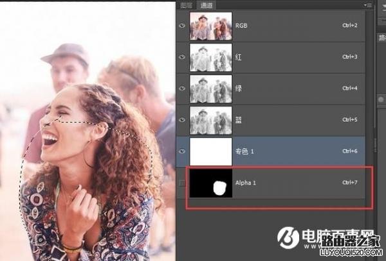This screenshot has width=386, height=261.
Task: Click the Ctrl+2 shortcut text
Action: 349,25
